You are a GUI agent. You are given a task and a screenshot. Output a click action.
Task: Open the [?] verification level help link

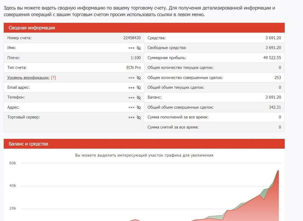(x=53, y=77)
